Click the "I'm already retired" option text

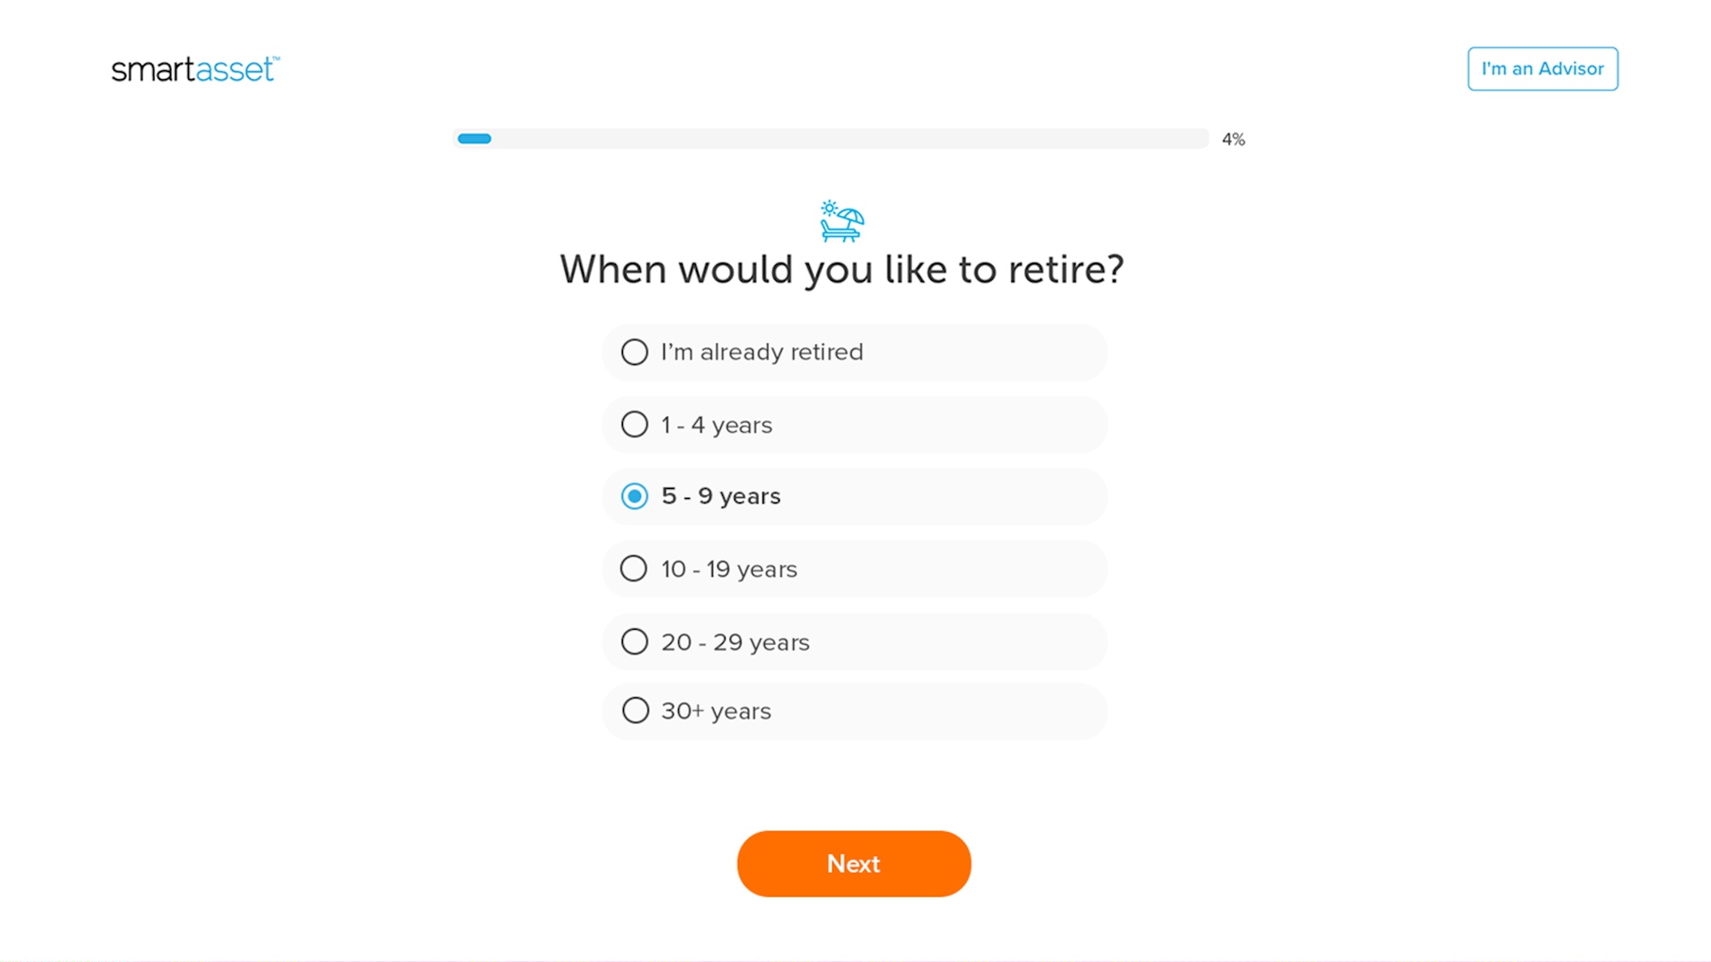tap(762, 352)
